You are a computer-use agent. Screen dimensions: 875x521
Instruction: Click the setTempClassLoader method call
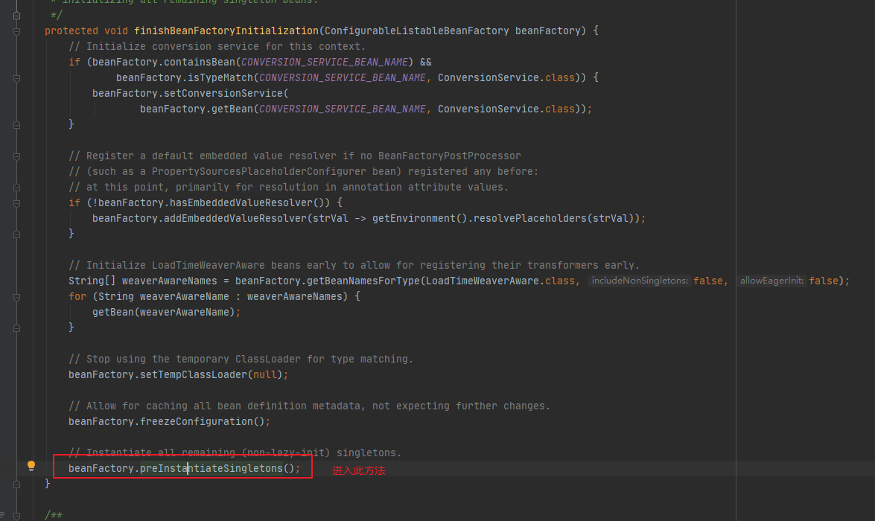coord(194,374)
